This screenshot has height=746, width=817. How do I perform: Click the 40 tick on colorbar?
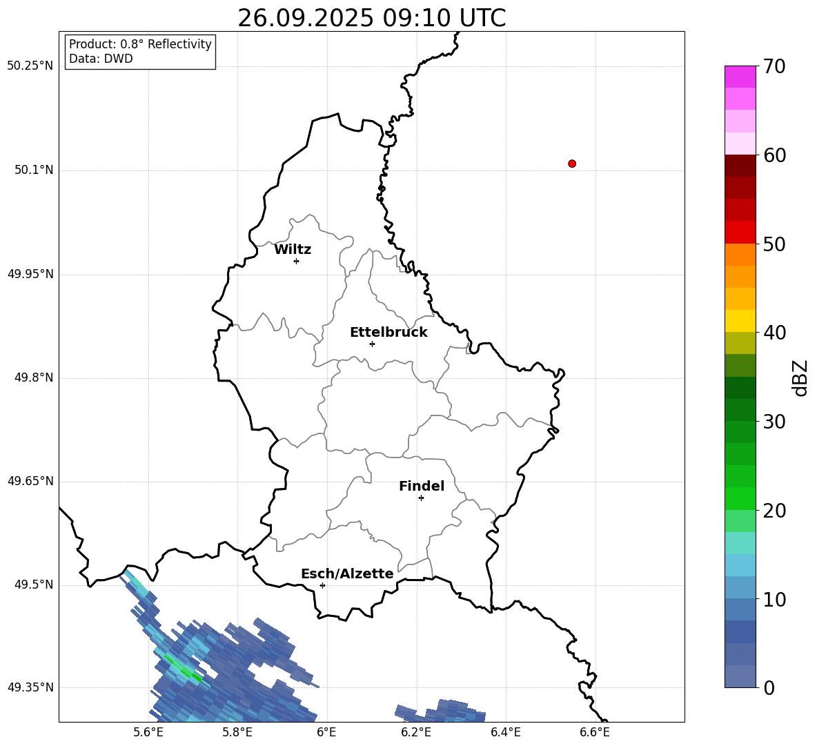(774, 333)
